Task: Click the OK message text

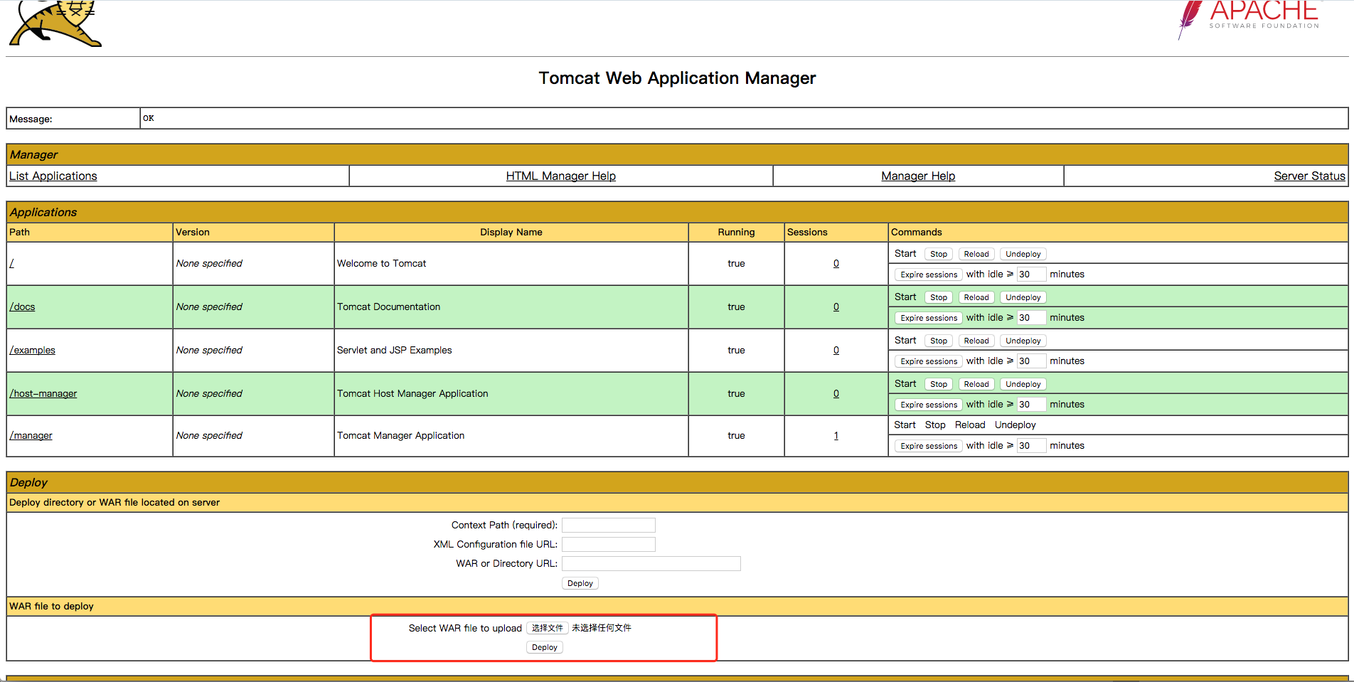Action: (149, 118)
